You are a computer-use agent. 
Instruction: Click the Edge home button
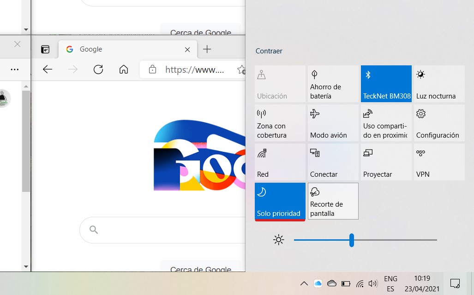click(124, 69)
